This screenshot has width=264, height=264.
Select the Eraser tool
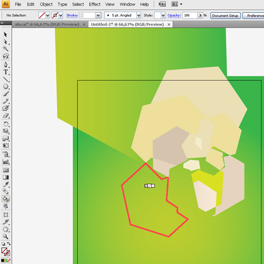pyautogui.click(x=6, y=116)
